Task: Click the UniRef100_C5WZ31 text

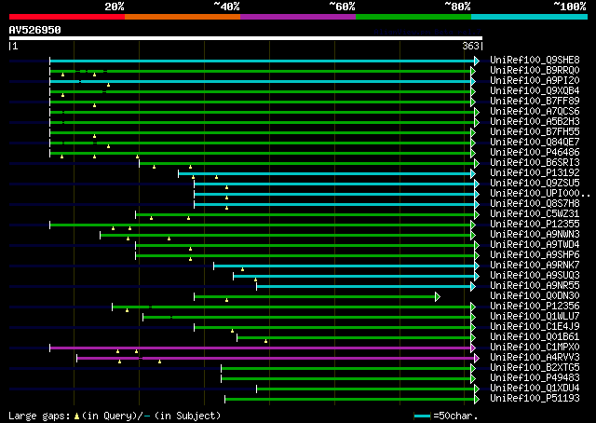Action: (x=535, y=213)
